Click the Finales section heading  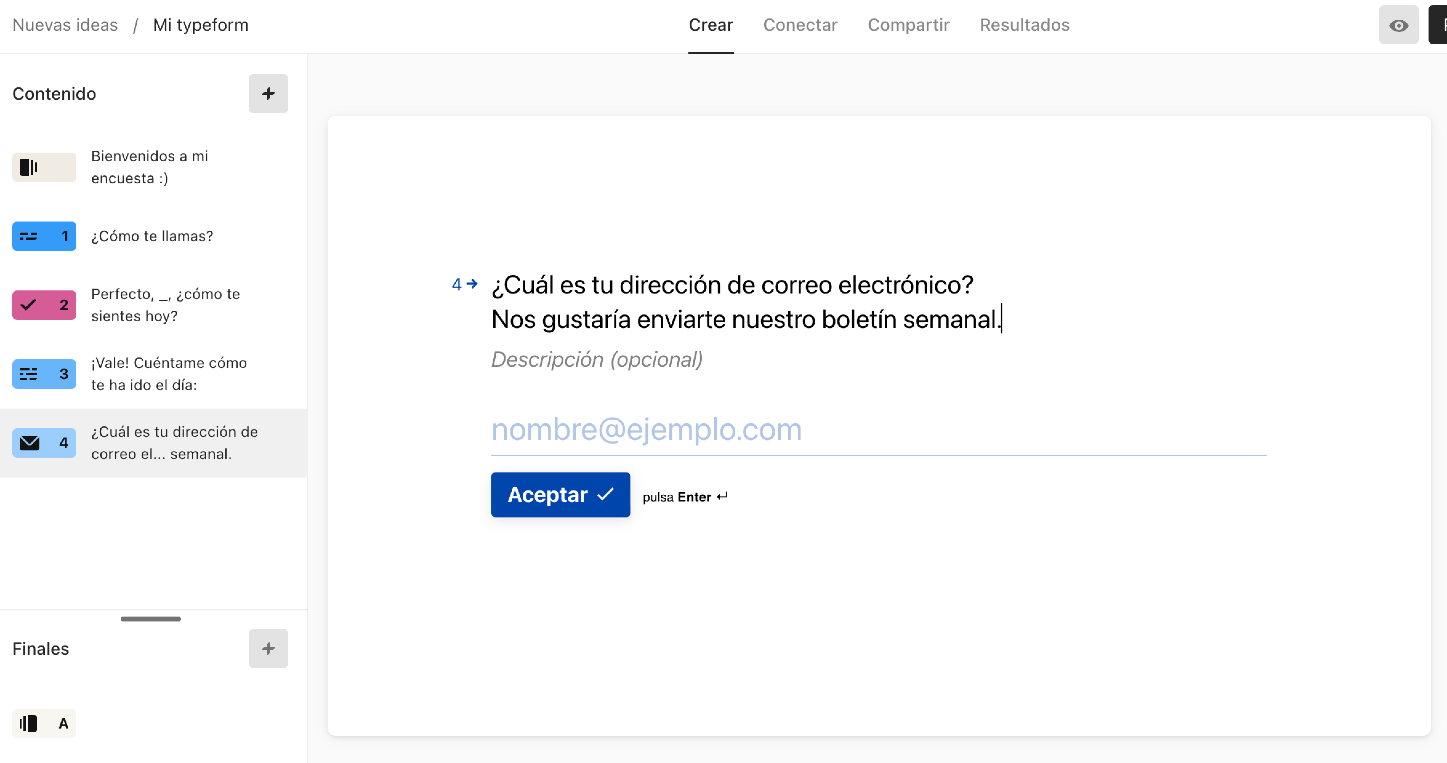point(40,649)
